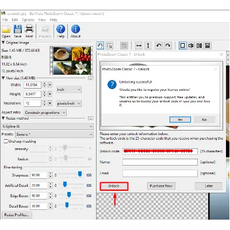Open the Presets Generic dropdown

(x=54, y=135)
